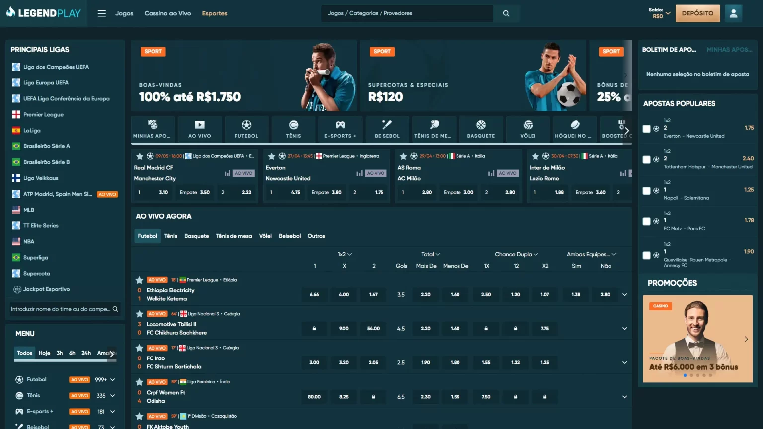The width and height of the screenshot is (763, 429).
Task: Select the E-Sports + category icon
Action: point(340,129)
